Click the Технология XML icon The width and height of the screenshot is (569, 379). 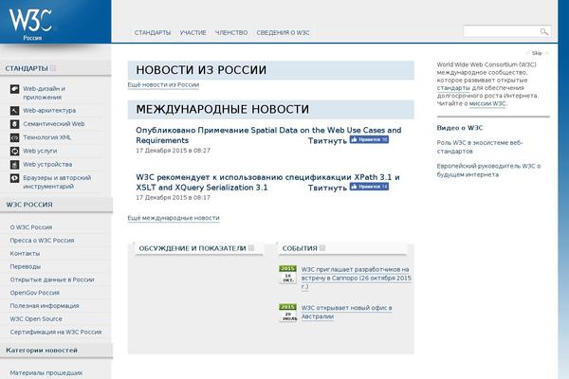point(14,137)
